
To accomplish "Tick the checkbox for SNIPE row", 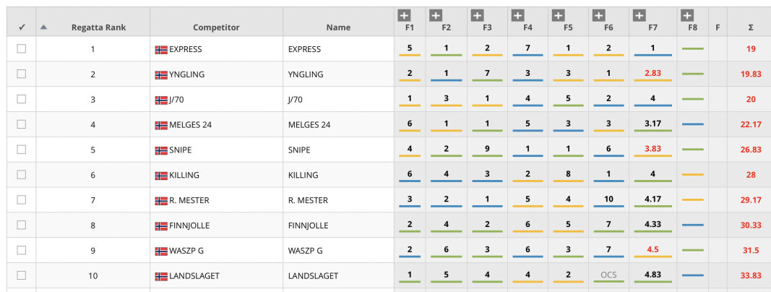I will coord(21,150).
